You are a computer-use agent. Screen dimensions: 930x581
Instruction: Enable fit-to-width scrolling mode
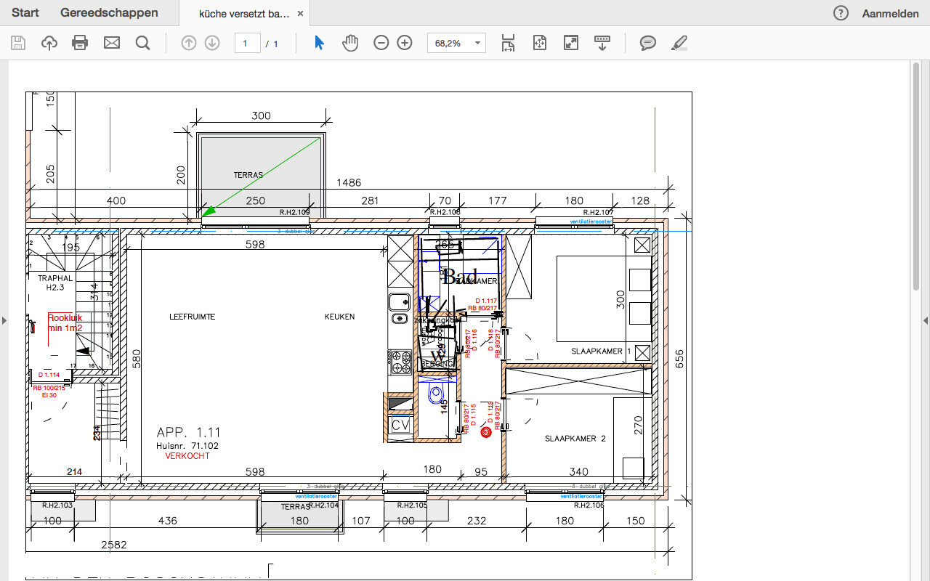(509, 43)
